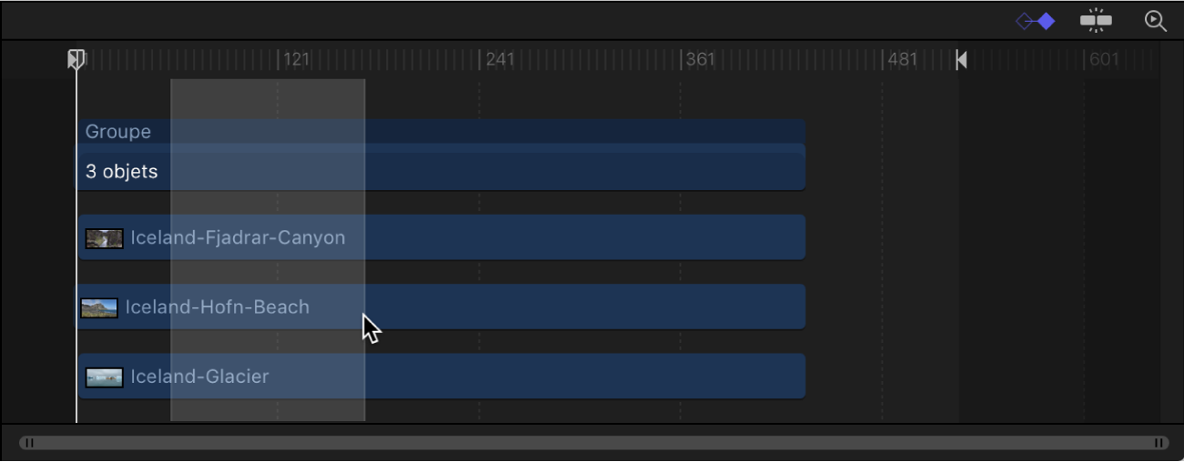1184x462 pixels.
Task: Click the left handle of zoom scrollbar
Action: [x=29, y=443]
